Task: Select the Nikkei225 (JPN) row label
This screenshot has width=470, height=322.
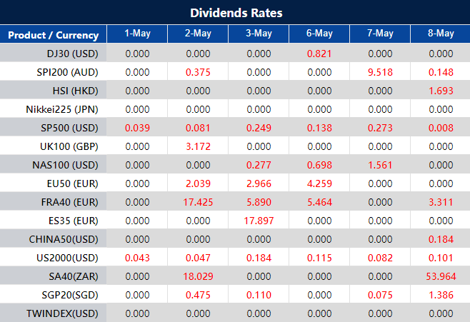Action: tap(64, 109)
